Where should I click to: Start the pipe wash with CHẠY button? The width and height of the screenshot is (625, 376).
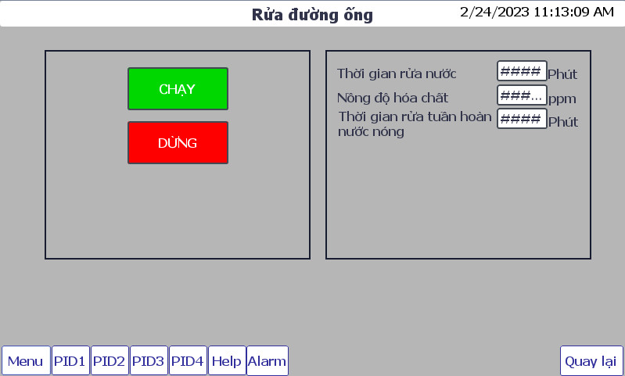(178, 89)
